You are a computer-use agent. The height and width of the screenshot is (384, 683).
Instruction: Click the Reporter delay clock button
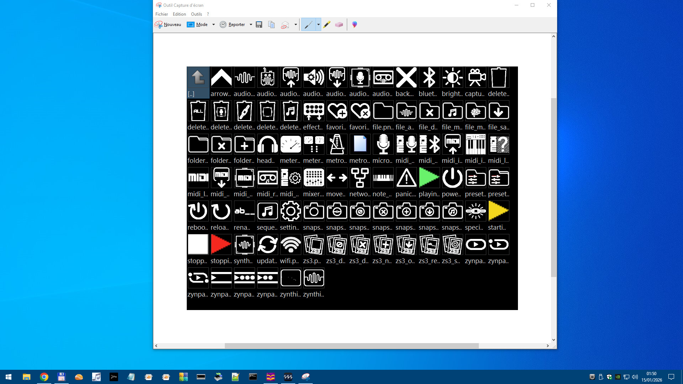(233, 25)
